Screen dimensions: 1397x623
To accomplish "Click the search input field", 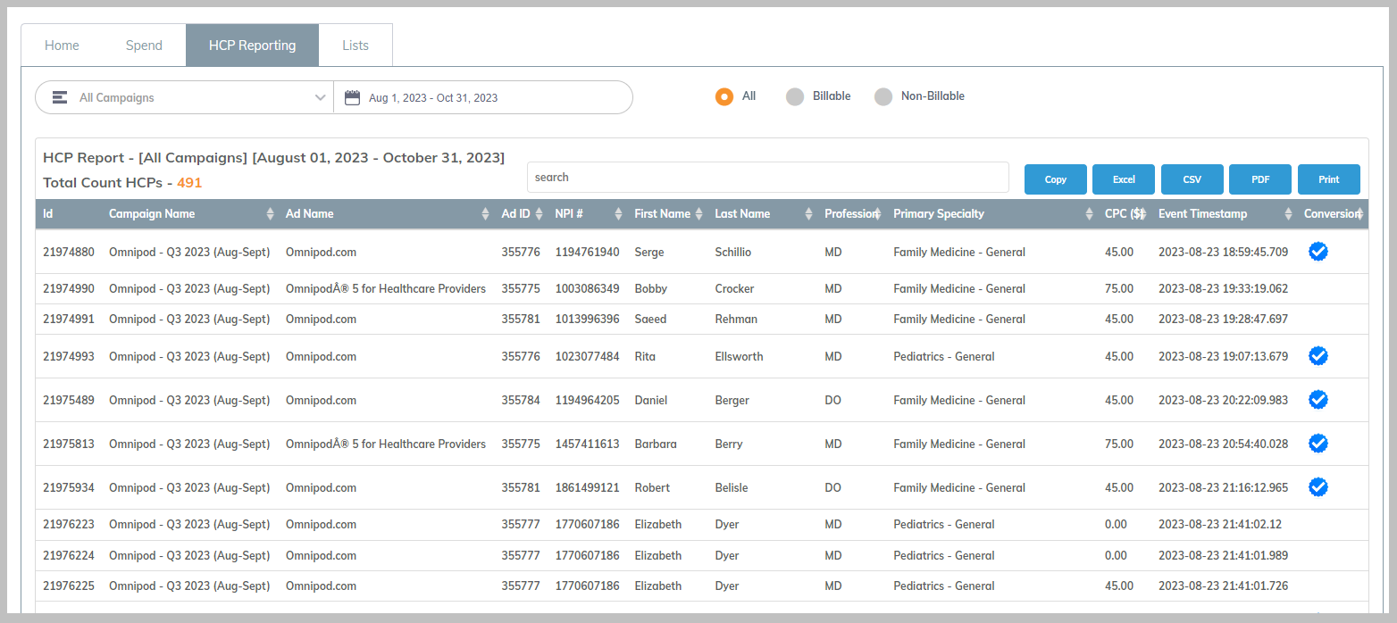I will click(768, 177).
